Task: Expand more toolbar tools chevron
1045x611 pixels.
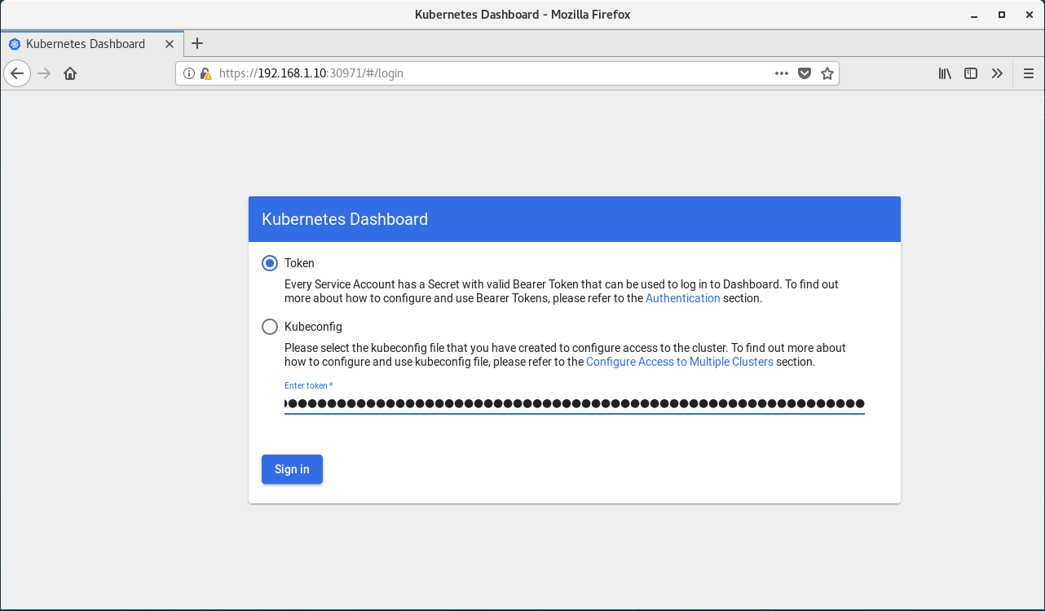Action: 997,73
